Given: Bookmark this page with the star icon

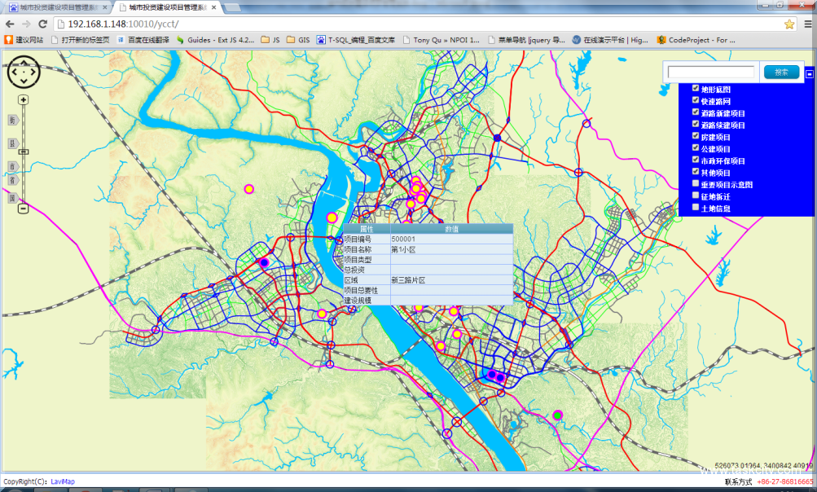Looking at the screenshot, I should coord(789,24).
